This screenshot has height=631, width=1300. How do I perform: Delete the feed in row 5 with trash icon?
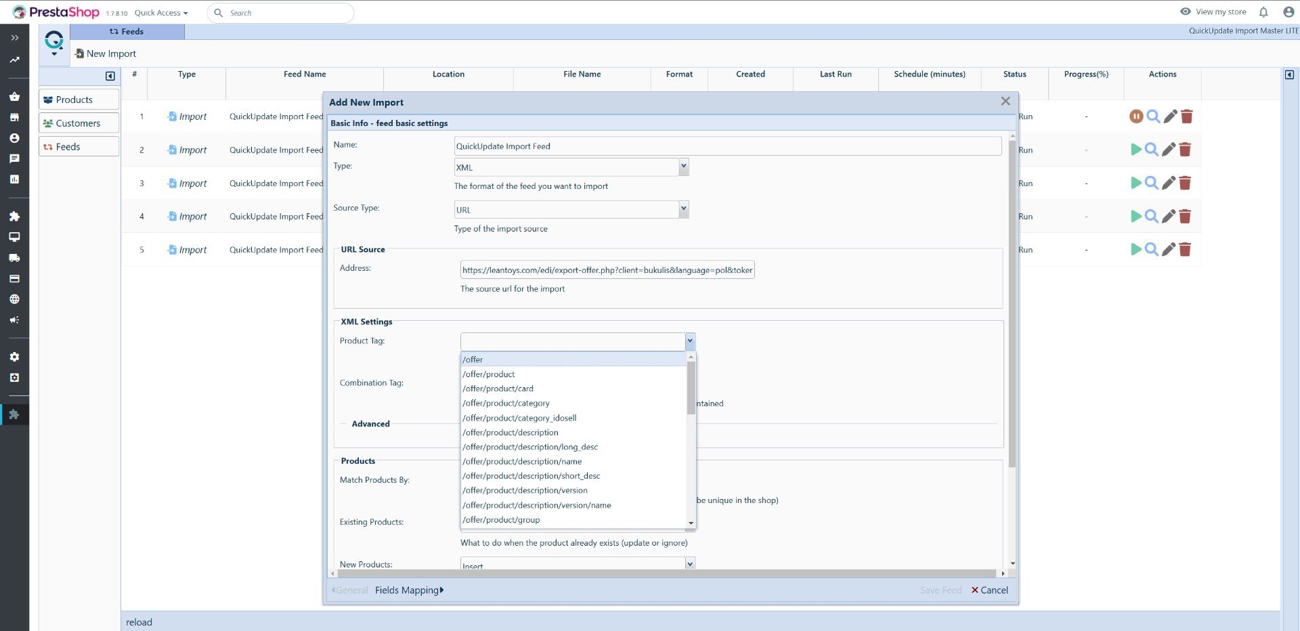[x=1184, y=250]
